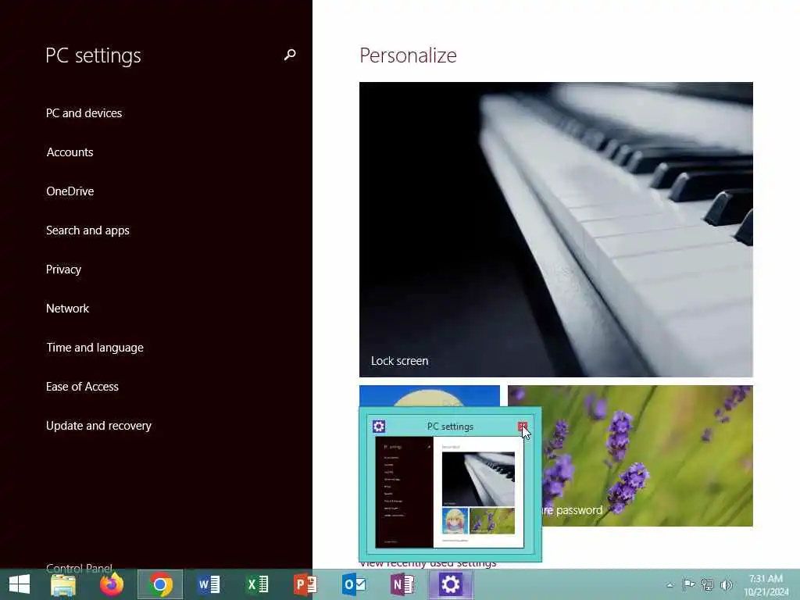Open OneDrive settings
The height and width of the screenshot is (600, 800).
point(70,191)
